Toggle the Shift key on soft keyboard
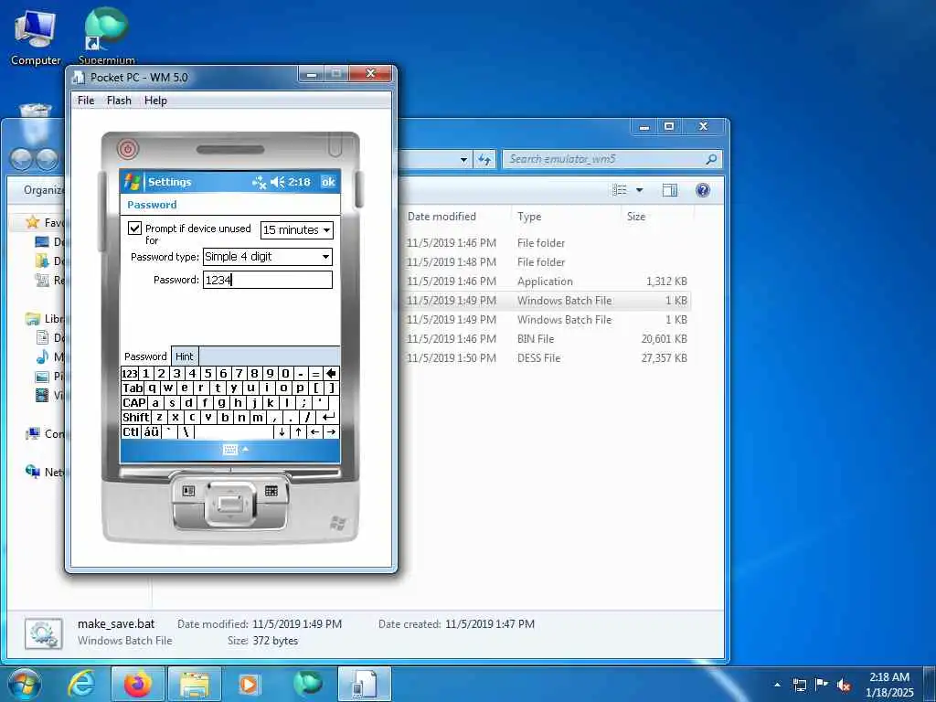Viewport: 936px width, 702px height. click(136, 417)
